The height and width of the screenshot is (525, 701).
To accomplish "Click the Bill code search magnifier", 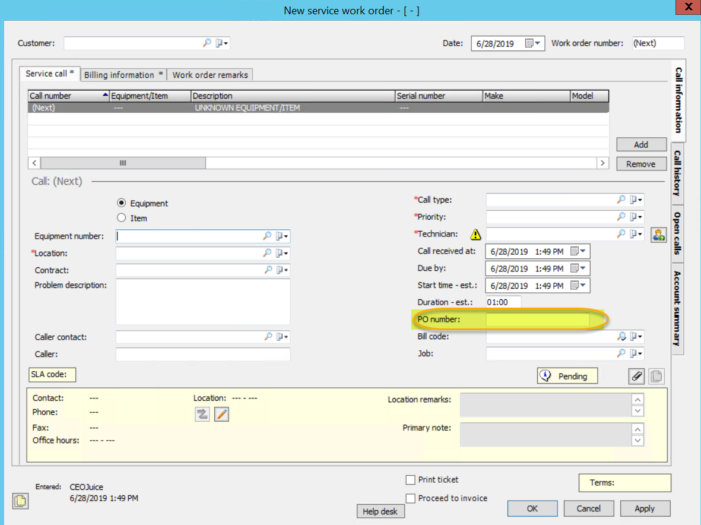I will click(x=621, y=336).
